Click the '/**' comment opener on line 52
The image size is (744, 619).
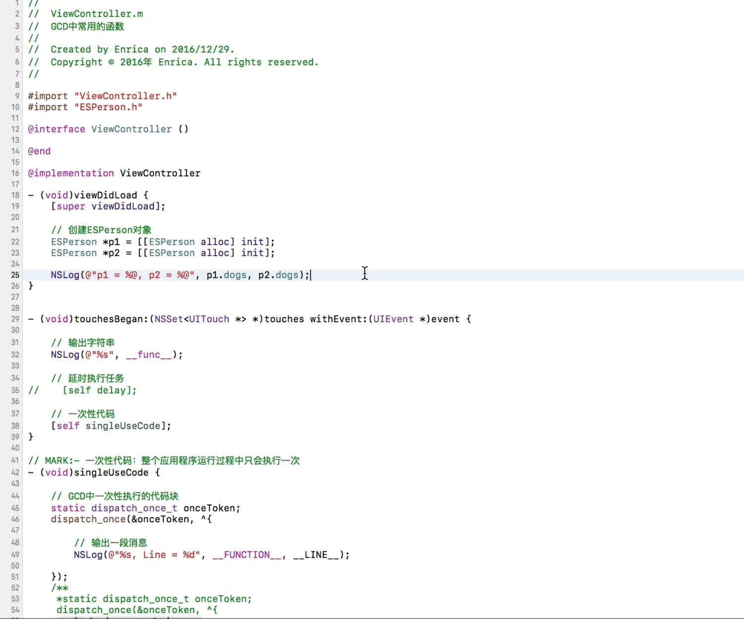coord(59,588)
